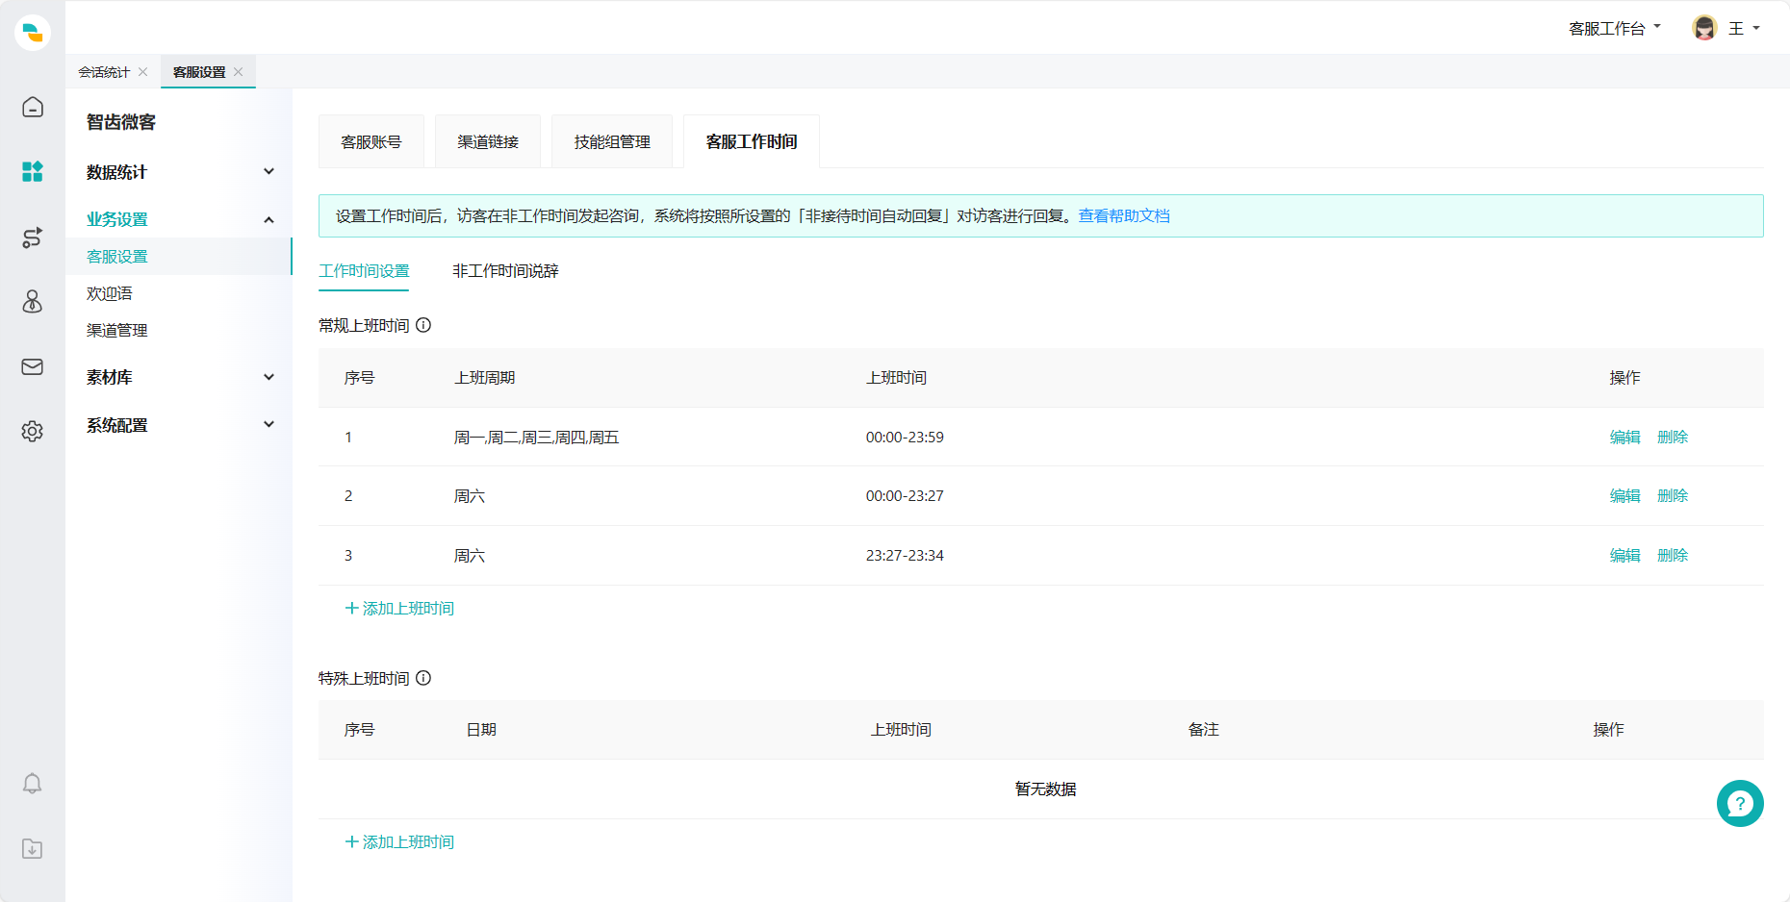The image size is (1790, 902).
Task: Click the app logo in the sidebar
Action: [33, 32]
